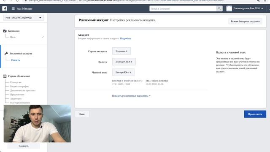The image size is (270, 152).
Task: Click the business profile thumbnail in header
Action: tap(229, 8)
